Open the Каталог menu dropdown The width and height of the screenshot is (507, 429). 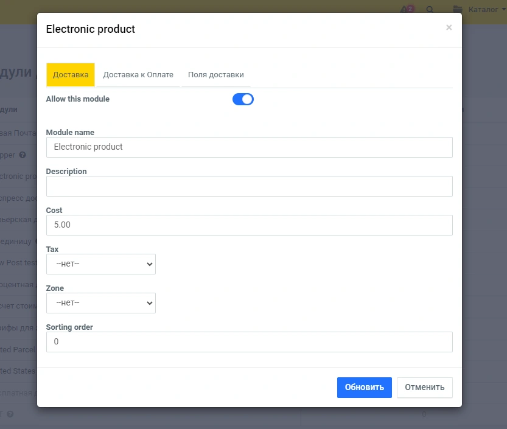[484, 10]
